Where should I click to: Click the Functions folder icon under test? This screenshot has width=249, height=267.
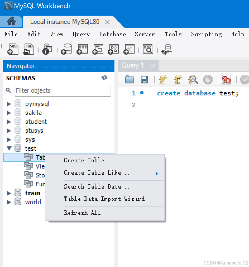(28, 184)
